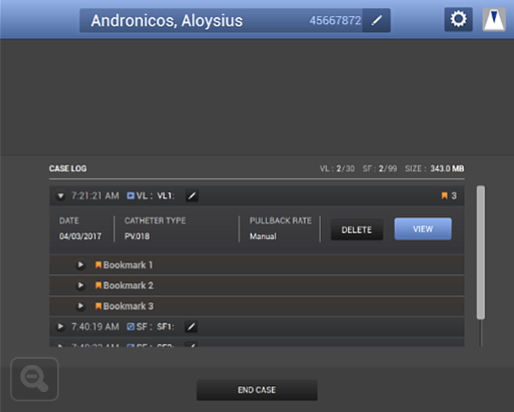Expand Bookmark 2 details
This screenshot has height=412, width=514.
pyautogui.click(x=81, y=286)
